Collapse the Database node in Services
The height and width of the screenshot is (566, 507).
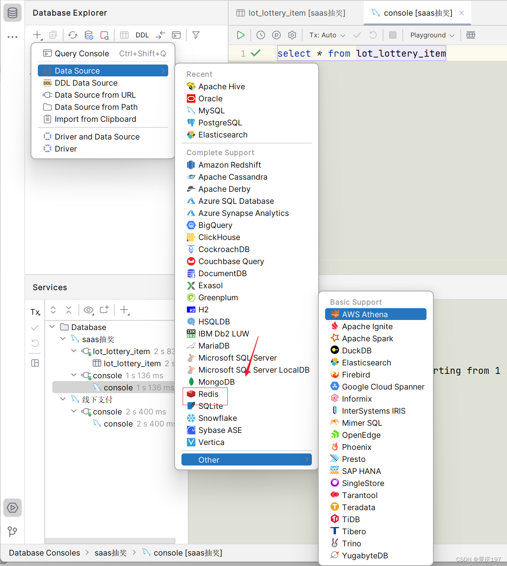tap(52, 327)
